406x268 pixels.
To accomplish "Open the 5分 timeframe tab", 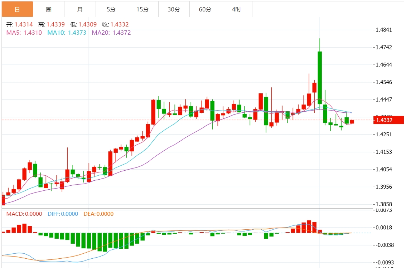I will (111, 9).
